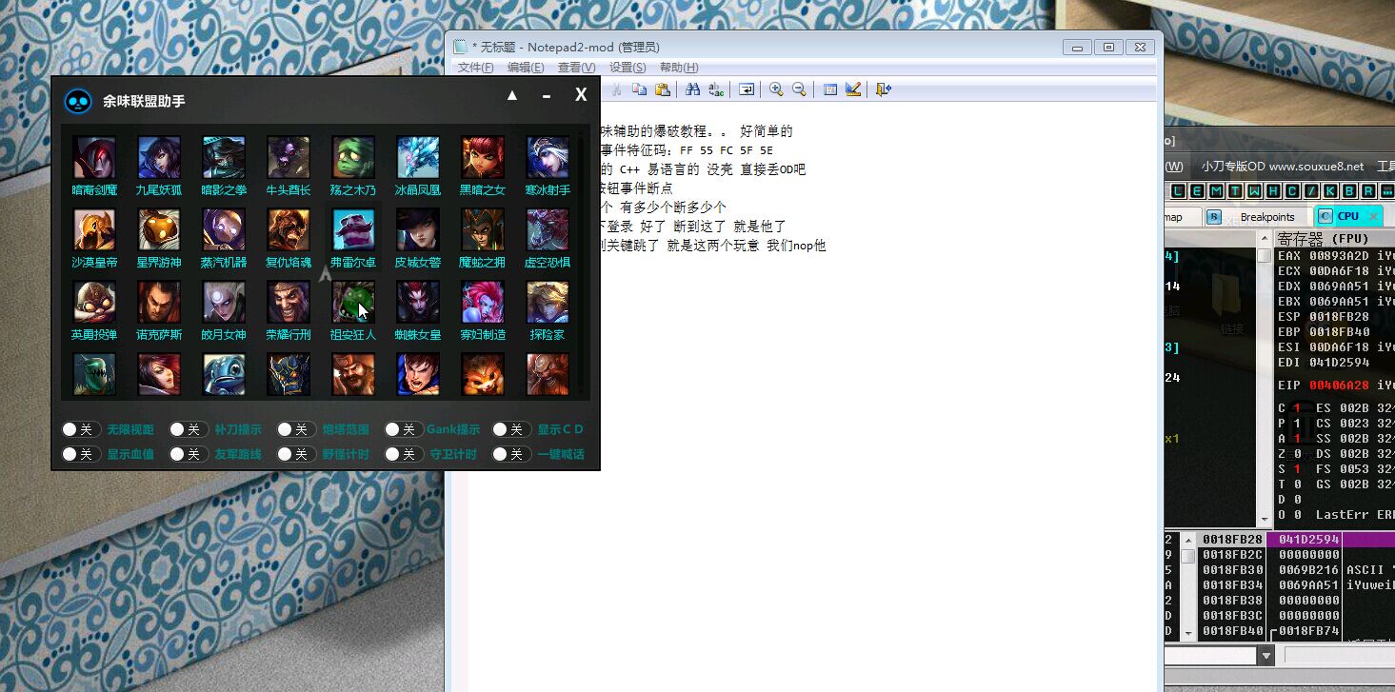Choose the 冰晶凤凰 champion icon
1395x692 pixels.
[x=418, y=157]
